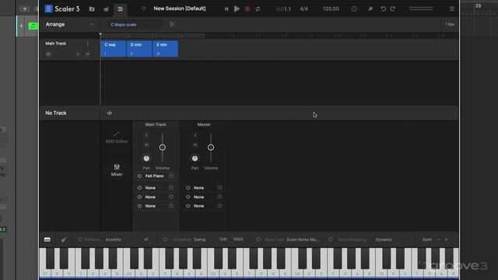Mute the Master mixer channel

point(195,145)
